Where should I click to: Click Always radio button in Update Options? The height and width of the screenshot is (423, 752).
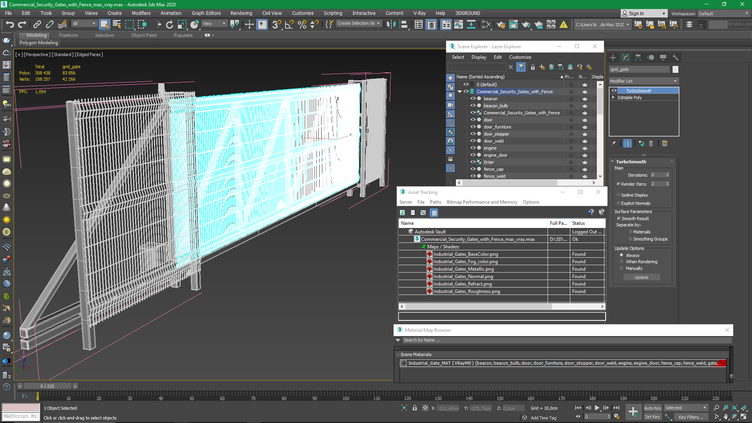(x=621, y=255)
